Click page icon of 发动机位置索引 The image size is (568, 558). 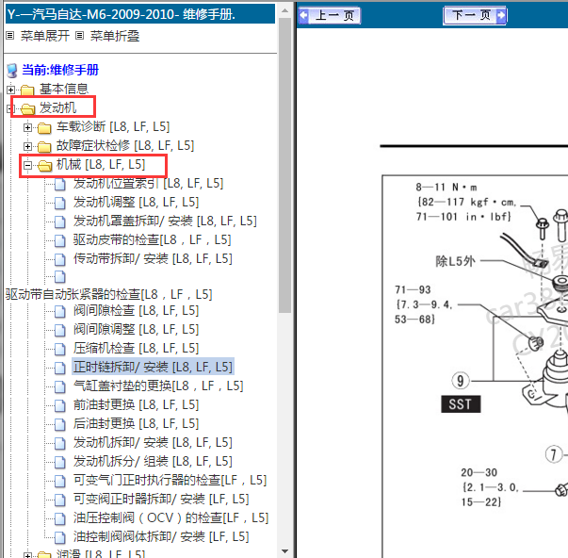60,184
